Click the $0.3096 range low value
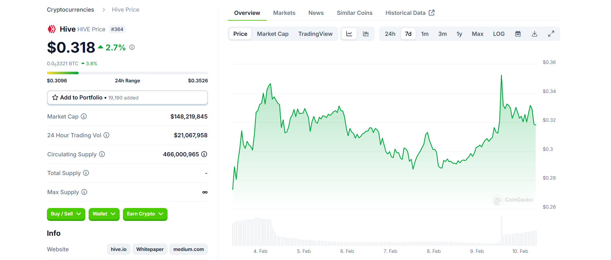The image size is (611, 260). click(x=57, y=81)
